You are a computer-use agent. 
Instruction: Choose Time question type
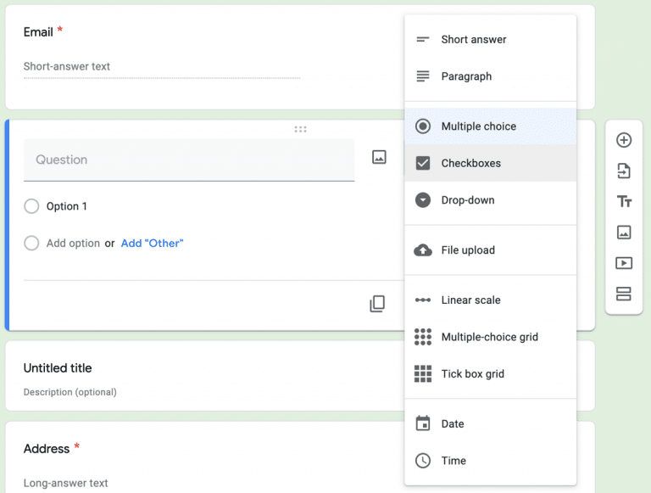[490, 461]
